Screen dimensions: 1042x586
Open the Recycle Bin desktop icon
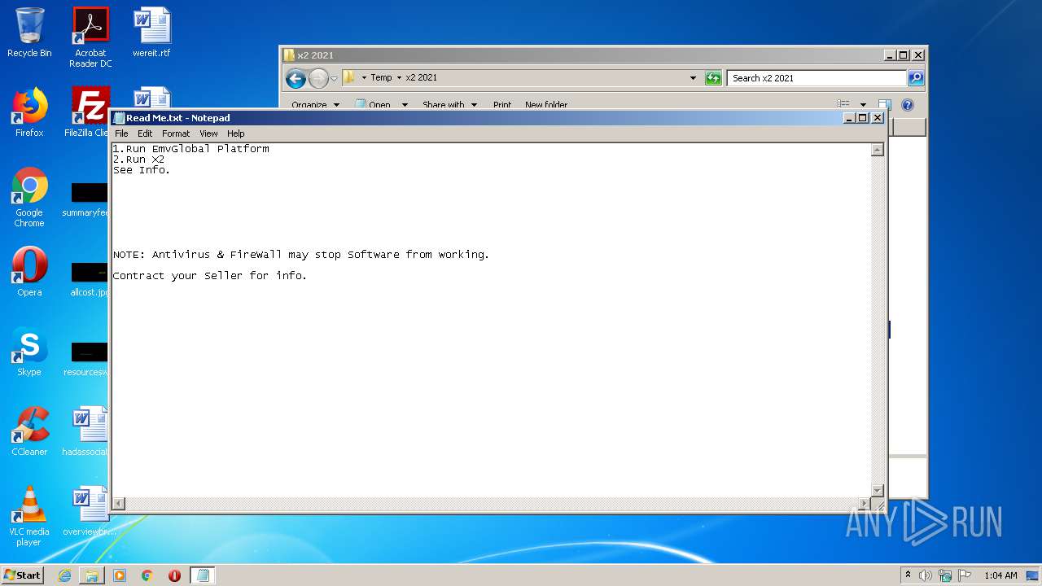click(29, 33)
